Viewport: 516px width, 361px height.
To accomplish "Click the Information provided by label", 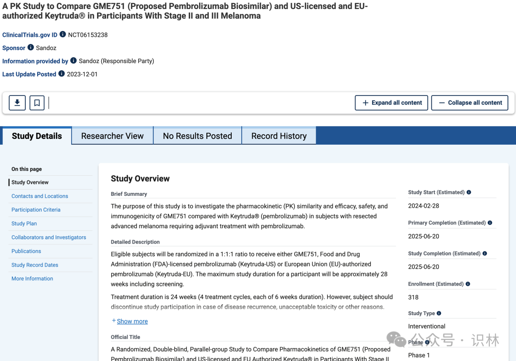I will [35, 61].
